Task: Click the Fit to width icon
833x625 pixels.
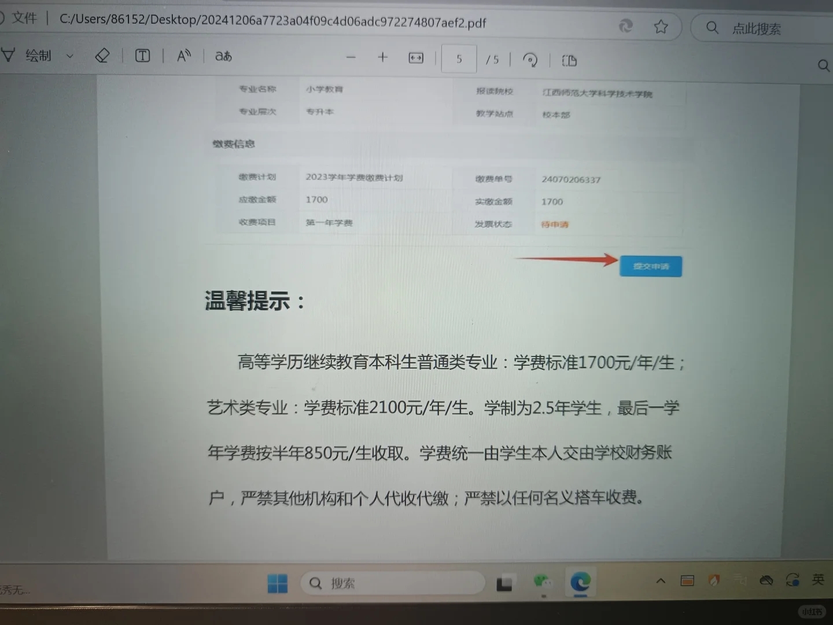Action: 416,58
